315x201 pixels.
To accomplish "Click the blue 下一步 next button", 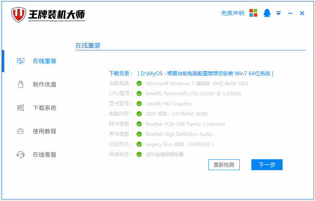I will tap(267, 165).
